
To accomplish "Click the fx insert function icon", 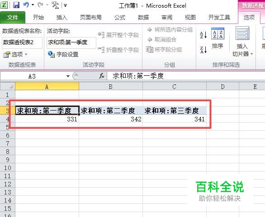I will (x=102, y=76).
